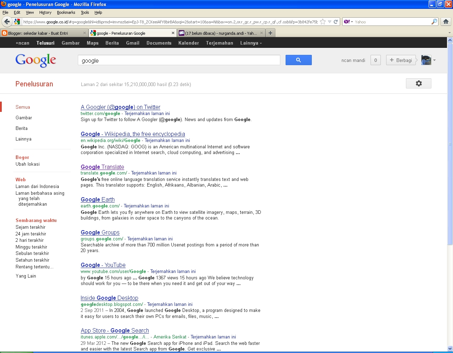
Task: Expand the Lainnya menu in black bar
Action: [251, 43]
